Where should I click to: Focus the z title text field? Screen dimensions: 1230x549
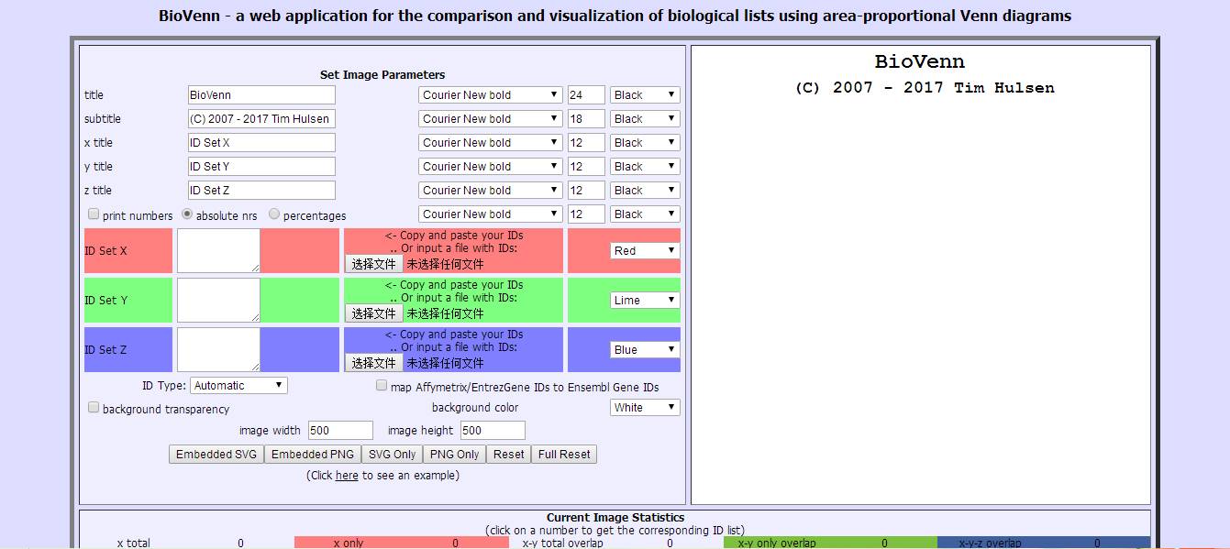point(261,190)
